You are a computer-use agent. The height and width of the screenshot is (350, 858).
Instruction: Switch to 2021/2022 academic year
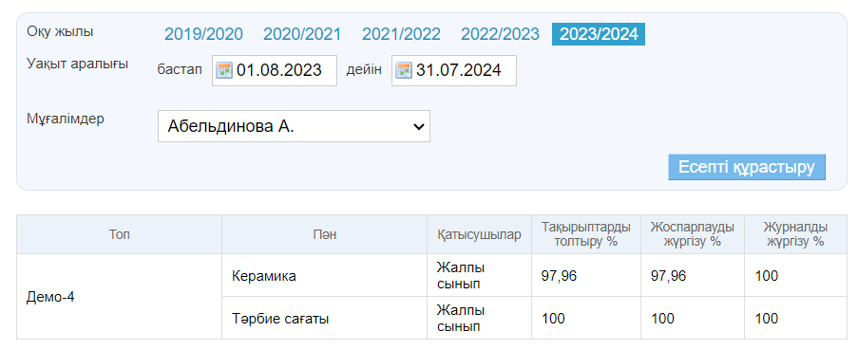pos(401,34)
